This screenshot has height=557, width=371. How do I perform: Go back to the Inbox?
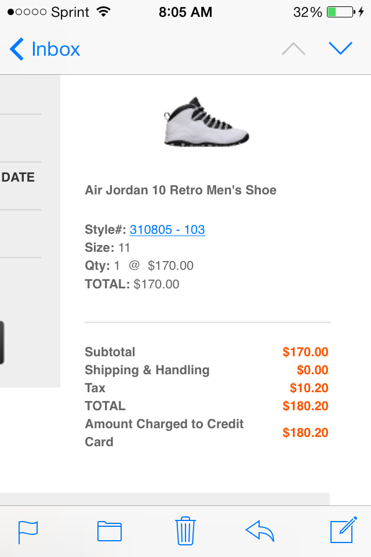(45, 49)
